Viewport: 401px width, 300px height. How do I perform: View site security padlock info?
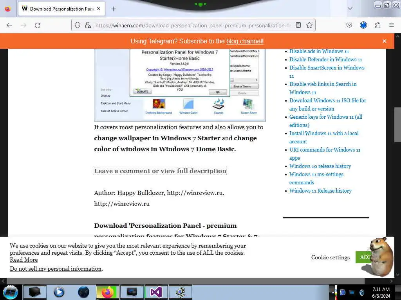pos(88,25)
